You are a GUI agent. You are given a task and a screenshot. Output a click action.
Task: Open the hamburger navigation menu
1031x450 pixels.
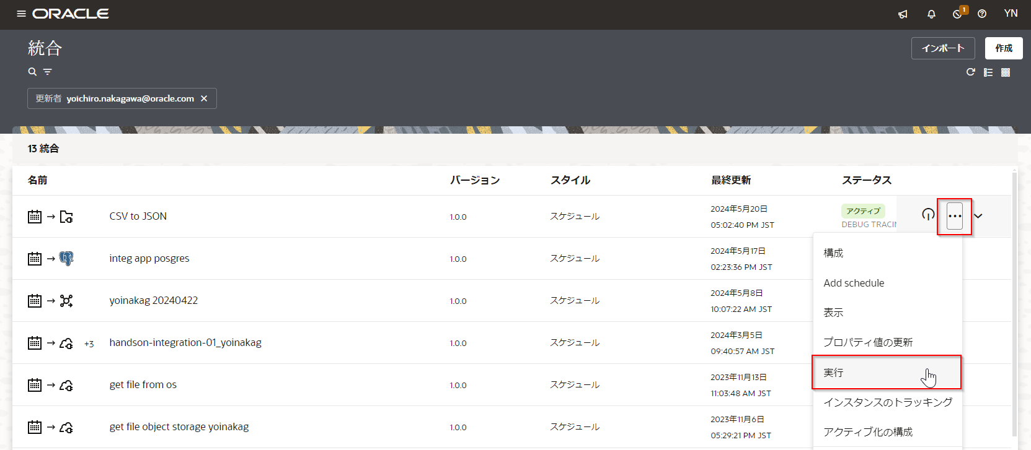pos(21,14)
